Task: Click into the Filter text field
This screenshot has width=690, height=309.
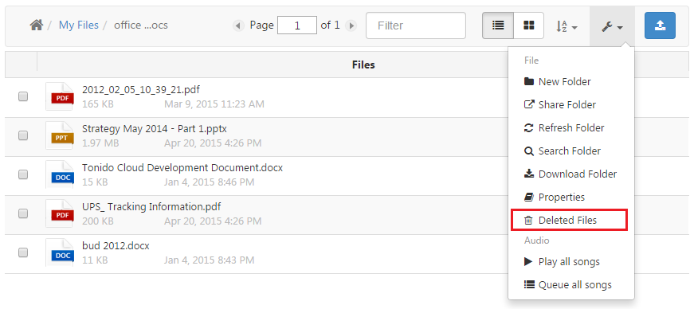Action: (x=416, y=25)
